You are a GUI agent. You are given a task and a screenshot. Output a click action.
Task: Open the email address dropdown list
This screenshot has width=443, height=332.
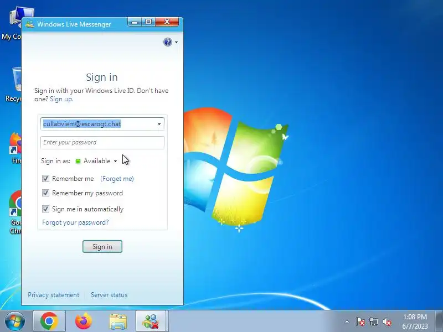[x=159, y=124]
